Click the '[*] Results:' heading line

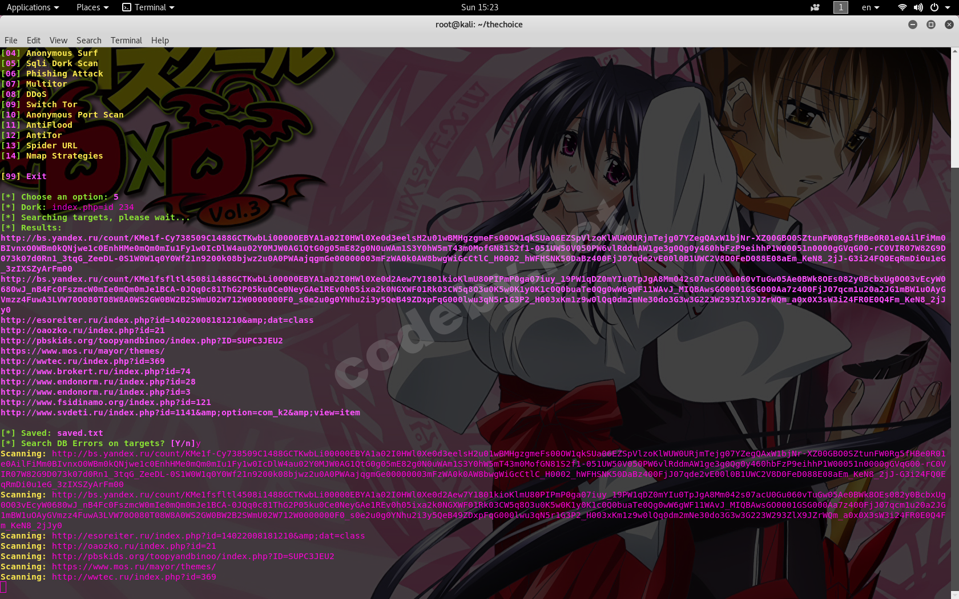tap(31, 228)
